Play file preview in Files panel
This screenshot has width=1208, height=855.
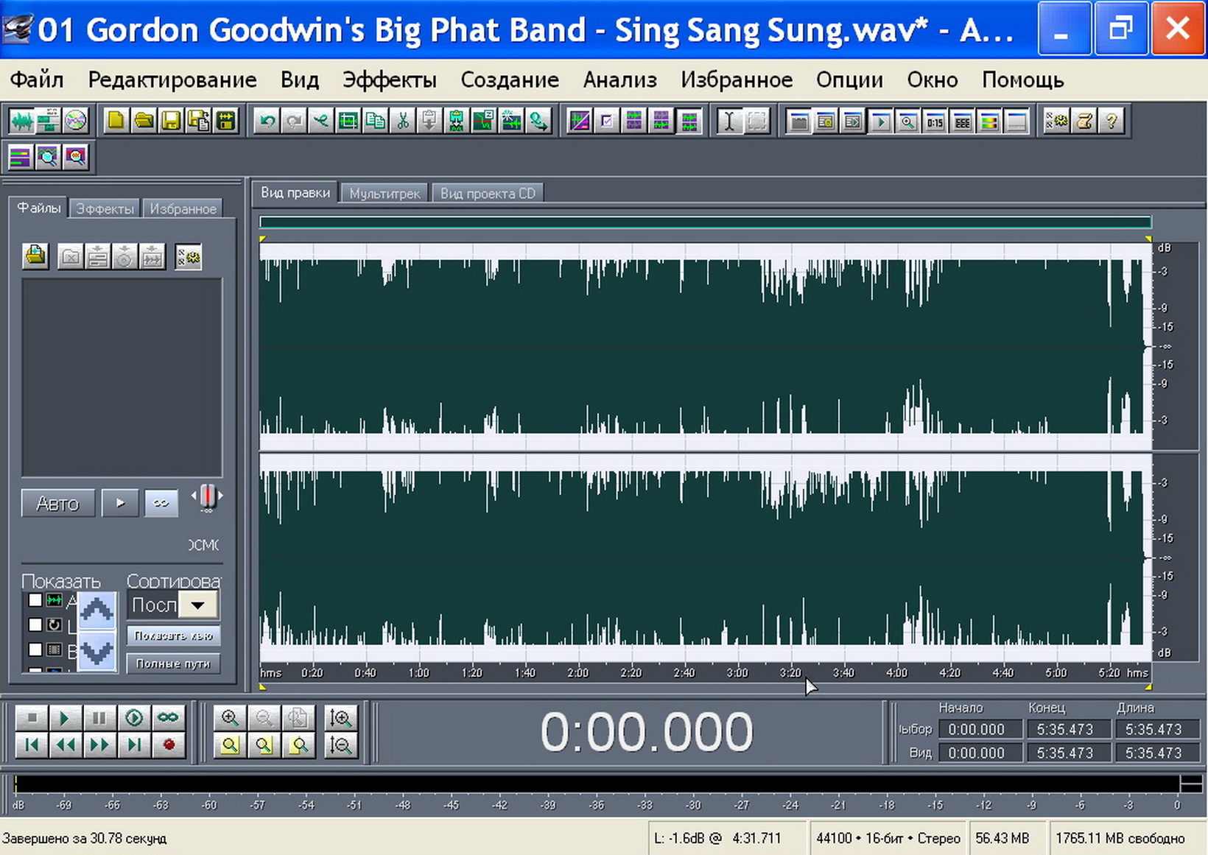120,504
